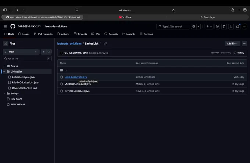
Task: Click OM-DESHMUKH243 commit author link
Action: (76, 53)
